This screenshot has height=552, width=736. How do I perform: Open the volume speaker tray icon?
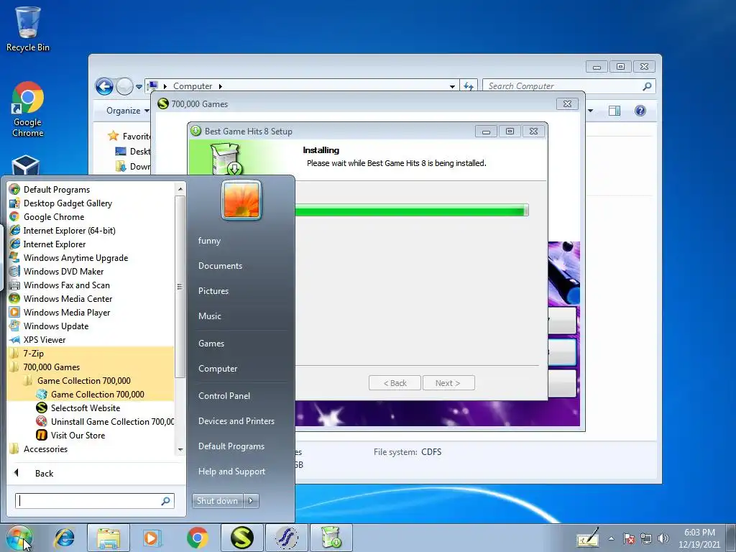point(663,539)
